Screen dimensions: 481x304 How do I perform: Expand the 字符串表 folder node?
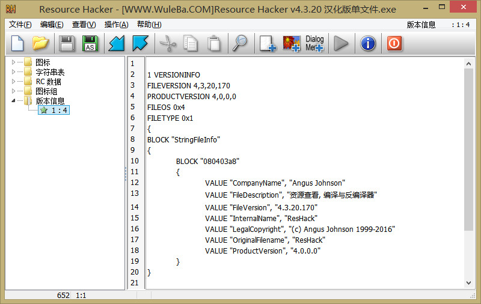tap(13, 72)
